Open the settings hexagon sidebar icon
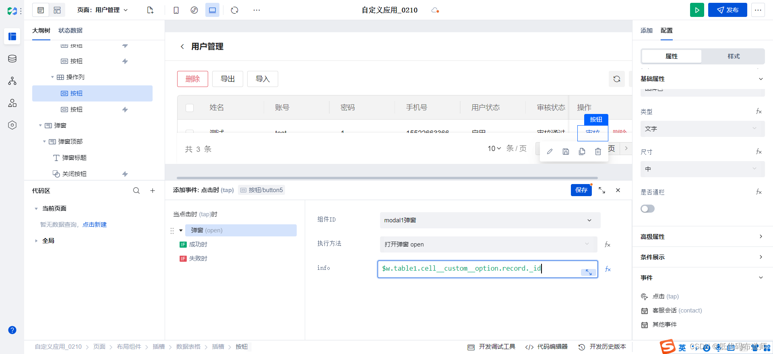The height and width of the screenshot is (354, 773). click(12, 125)
